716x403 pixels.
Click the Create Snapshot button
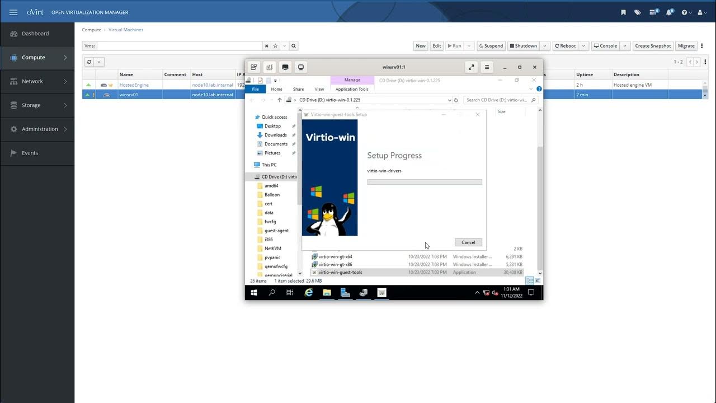[x=653, y=46]
